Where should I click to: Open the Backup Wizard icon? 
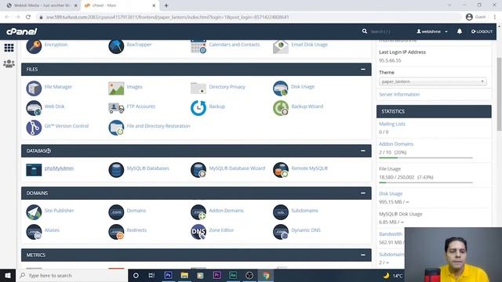click(x=281, y=108)
